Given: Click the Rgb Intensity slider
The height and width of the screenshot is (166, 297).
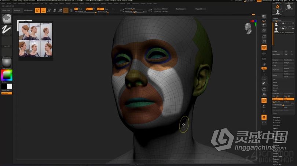Looking at the screenshot, I should pyautogui.click(x=85, y=12).
